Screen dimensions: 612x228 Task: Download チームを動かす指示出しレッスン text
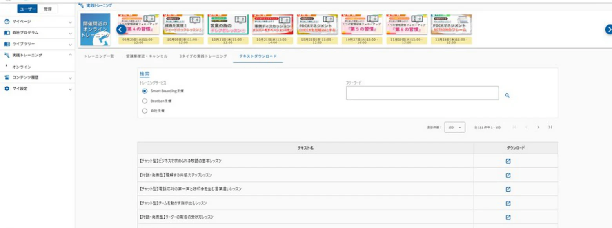coord(508,203)
